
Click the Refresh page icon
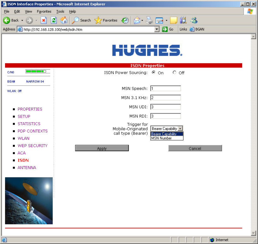(54, 20)
